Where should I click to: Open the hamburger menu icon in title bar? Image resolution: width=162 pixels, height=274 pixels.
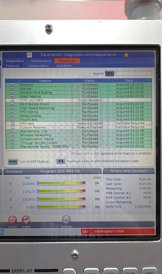[x=30, y=55]
